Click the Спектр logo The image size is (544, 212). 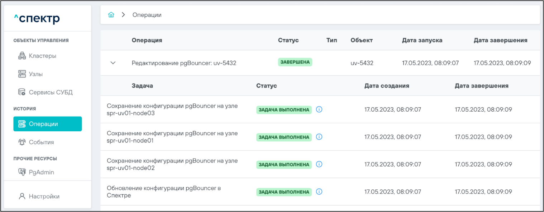(x=37, y=18)
